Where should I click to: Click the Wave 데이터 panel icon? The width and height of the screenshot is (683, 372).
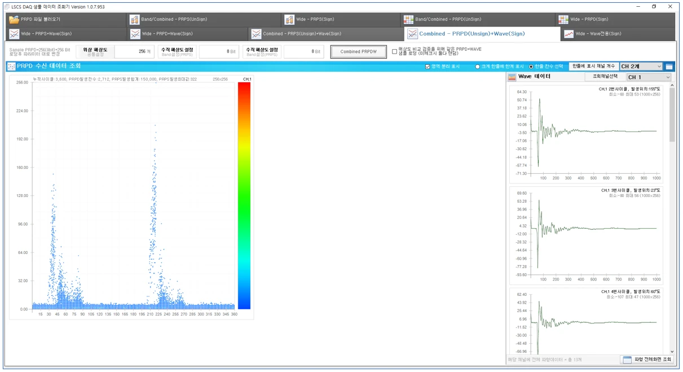512,77
